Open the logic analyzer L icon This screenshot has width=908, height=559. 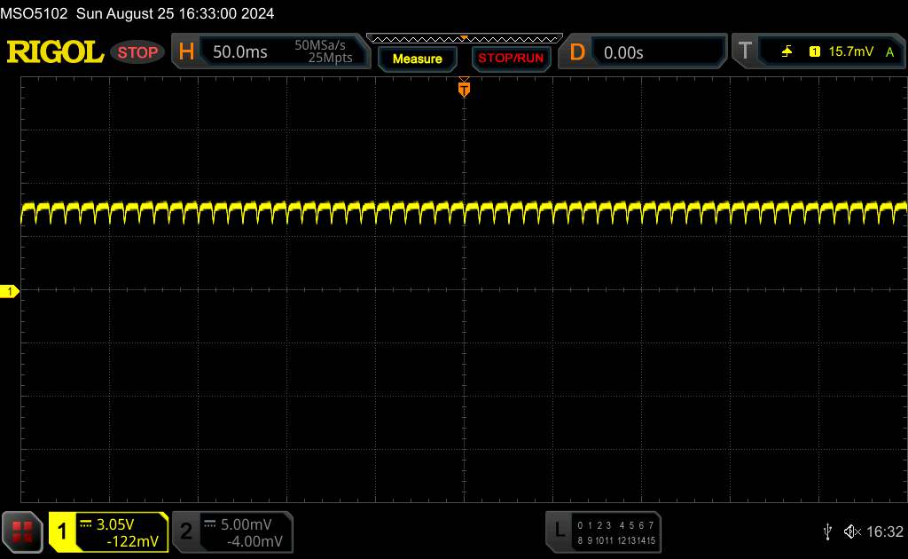[x=560, y=530]
